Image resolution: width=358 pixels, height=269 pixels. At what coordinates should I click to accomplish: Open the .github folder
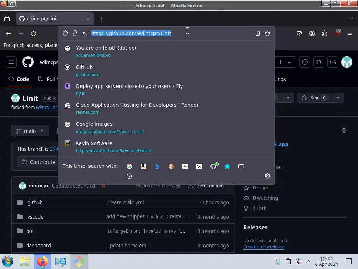pos(34,202)
